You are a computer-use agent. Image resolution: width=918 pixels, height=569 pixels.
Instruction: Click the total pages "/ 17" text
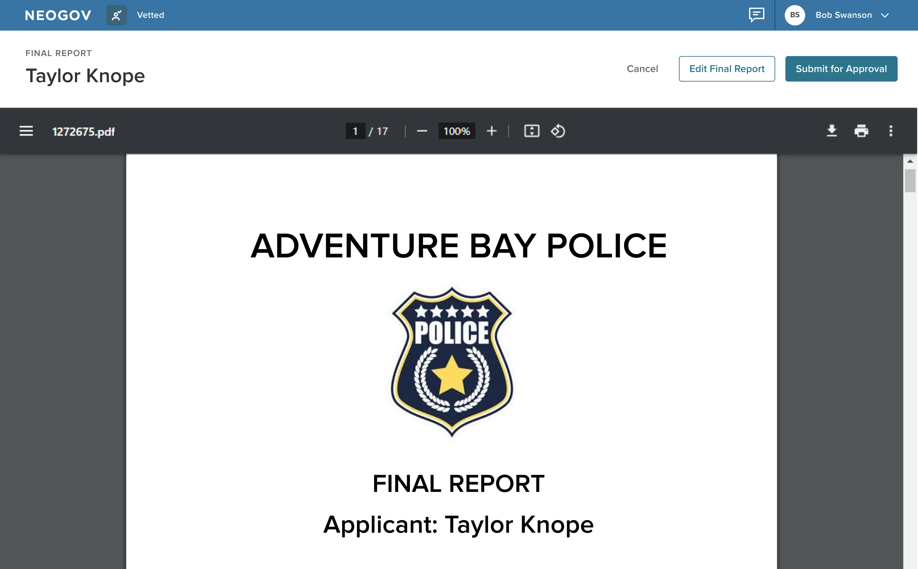click(378, 131)
